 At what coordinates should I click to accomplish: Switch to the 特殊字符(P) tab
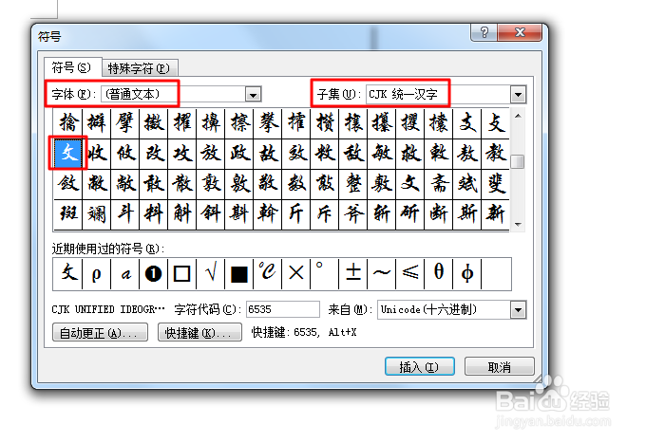click(x=139, y=68)
